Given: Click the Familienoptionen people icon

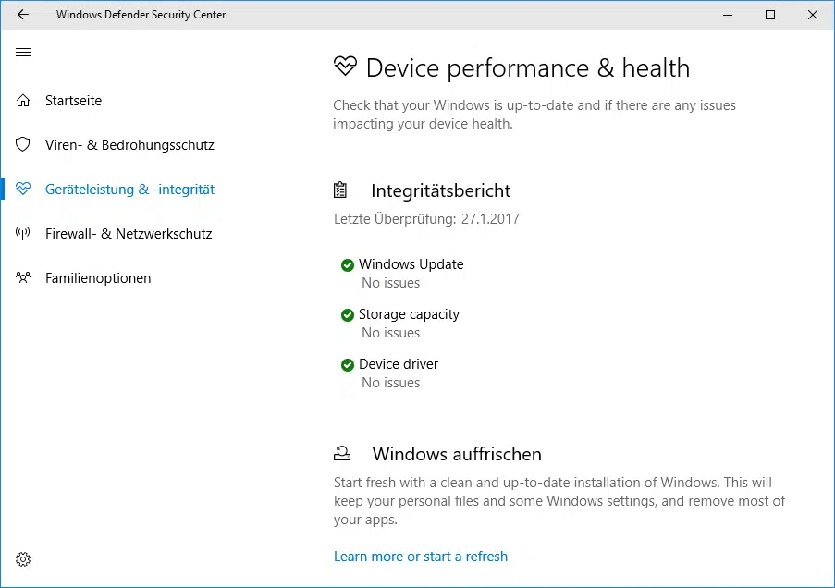Looking at the screenshot, I should [23, 278].
